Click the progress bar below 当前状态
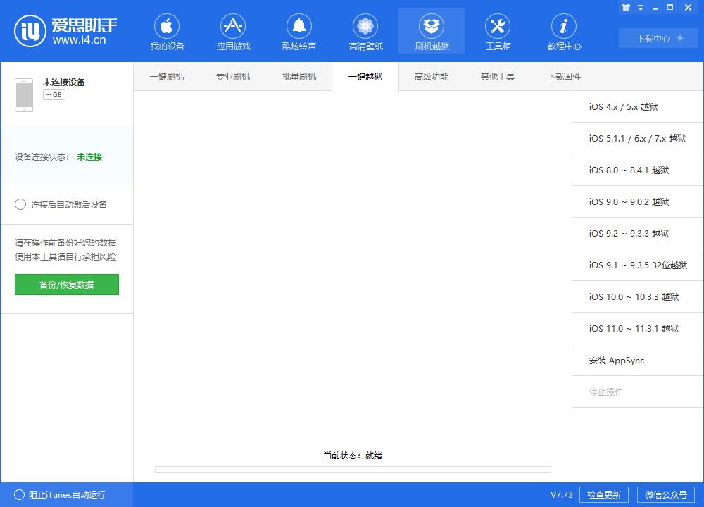Screen dimensions: 704x507 coord(352,470)
